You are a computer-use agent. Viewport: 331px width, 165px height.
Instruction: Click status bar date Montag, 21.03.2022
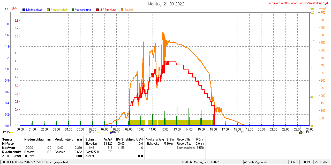point(207,162)
